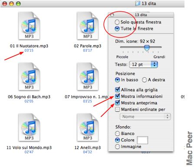Image resolution: width=194 pixels, height=167 pixels.
Task: Toggle 'Allinea alla griglia' checkbox
Action: click(x=118, y=90)
